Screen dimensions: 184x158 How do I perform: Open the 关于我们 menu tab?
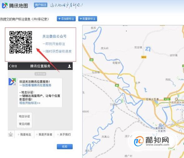64,134
